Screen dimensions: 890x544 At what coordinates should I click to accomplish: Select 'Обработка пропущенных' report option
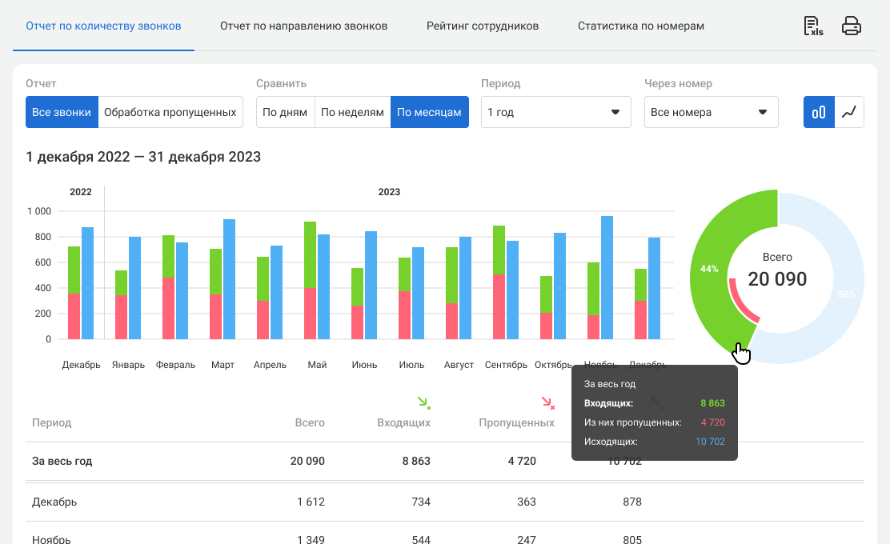170,112
